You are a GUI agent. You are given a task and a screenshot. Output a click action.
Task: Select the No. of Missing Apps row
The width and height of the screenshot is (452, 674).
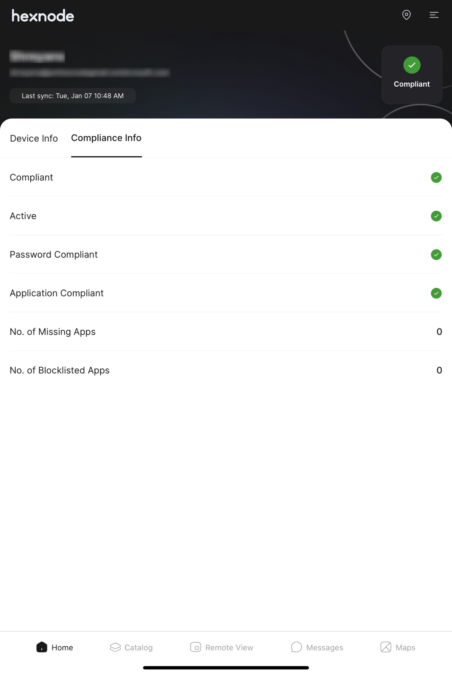(x=226, y=332)
